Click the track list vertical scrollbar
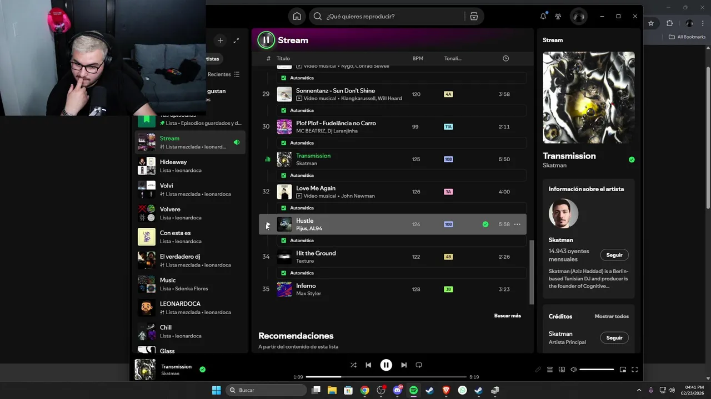711x399 pixels. pyautogui.click(x=532, y=272)
